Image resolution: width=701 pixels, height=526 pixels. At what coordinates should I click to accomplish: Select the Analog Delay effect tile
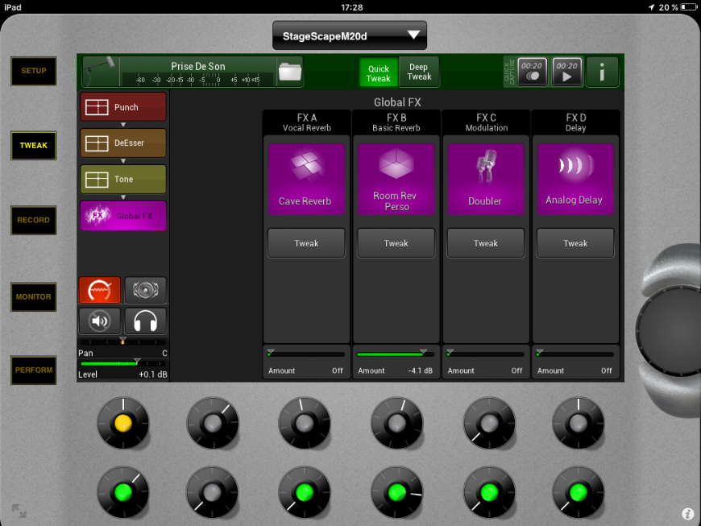pyautogui.click(x=574, y=179)
